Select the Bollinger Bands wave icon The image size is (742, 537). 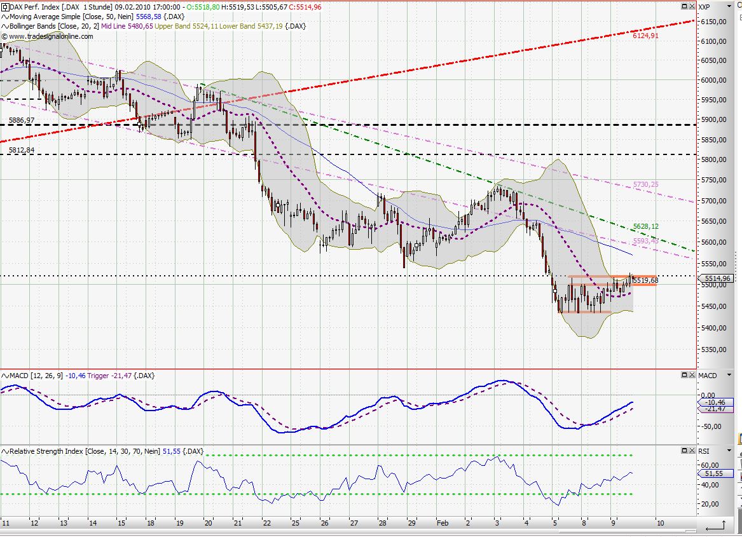[4, 27]
